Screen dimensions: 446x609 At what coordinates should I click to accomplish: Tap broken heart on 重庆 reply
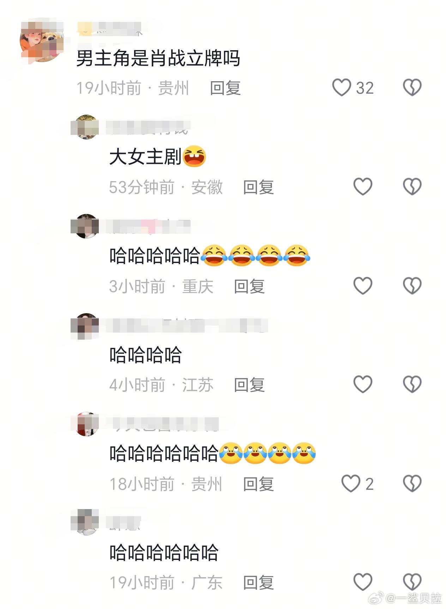412,286
